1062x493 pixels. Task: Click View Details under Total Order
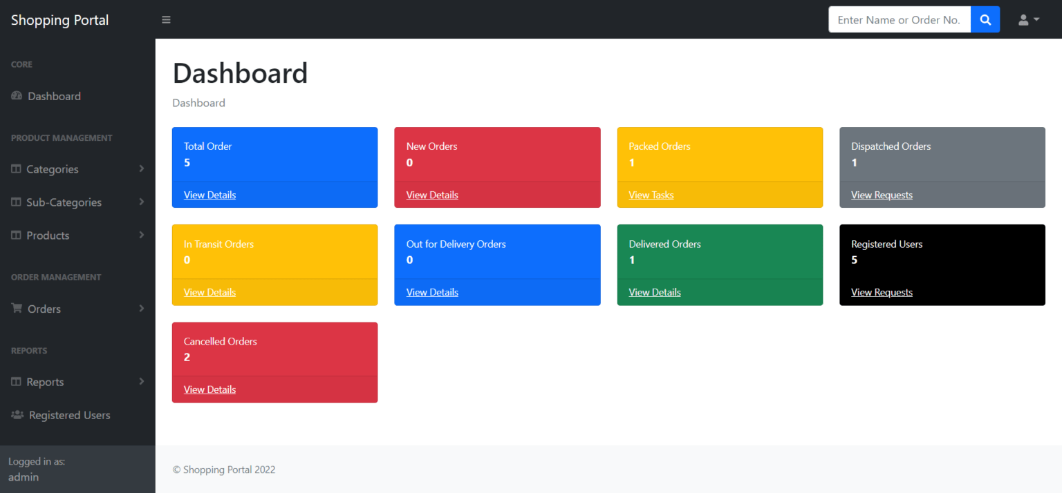coord(209,195)
